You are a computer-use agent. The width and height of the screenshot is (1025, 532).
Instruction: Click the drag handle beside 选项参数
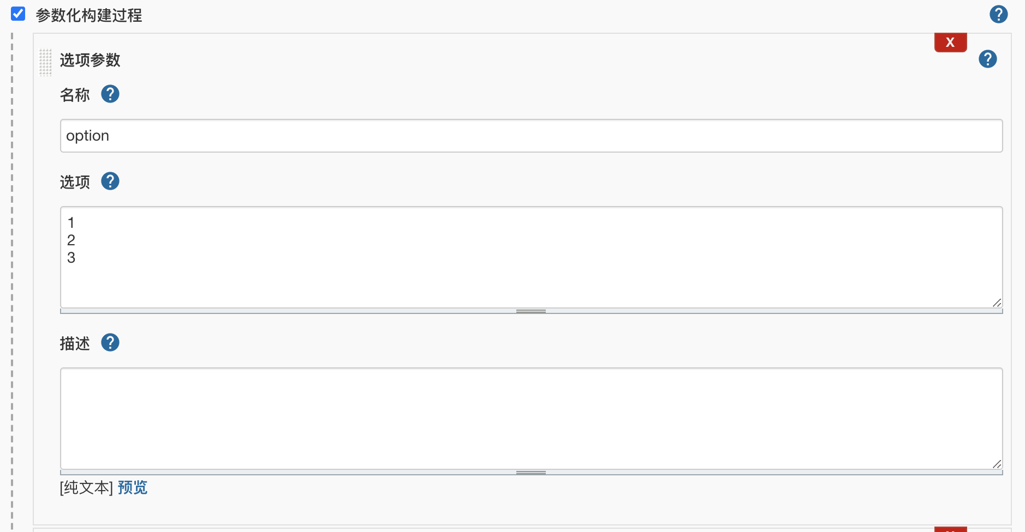tap(45, 62)
